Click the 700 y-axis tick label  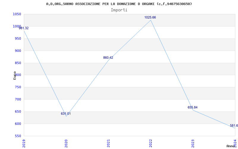[x=18, y=100]
